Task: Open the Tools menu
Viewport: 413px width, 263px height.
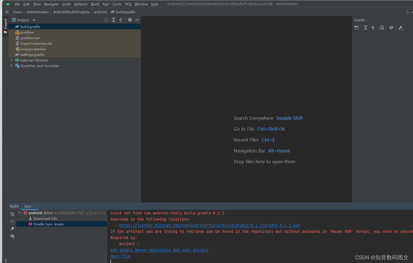Action: pyautogui.click(x=117, y=4)
